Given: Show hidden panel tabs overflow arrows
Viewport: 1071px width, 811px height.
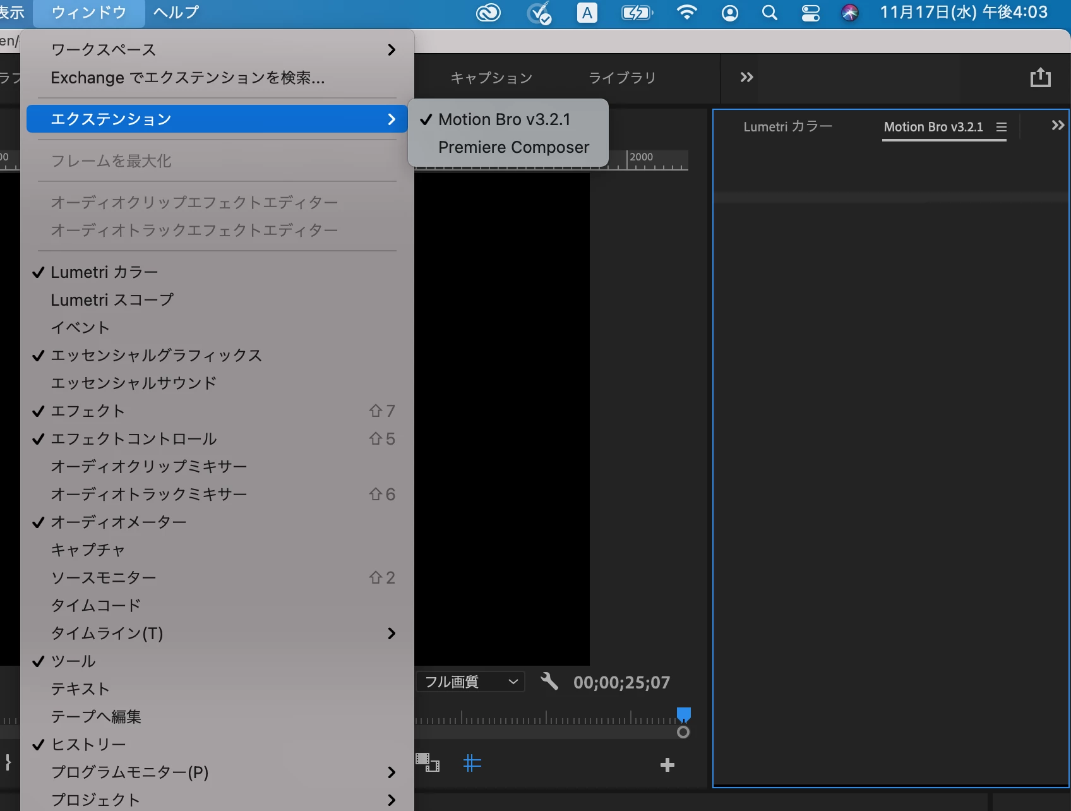Looking at the screenshot, I should [x=1058, y=125].
